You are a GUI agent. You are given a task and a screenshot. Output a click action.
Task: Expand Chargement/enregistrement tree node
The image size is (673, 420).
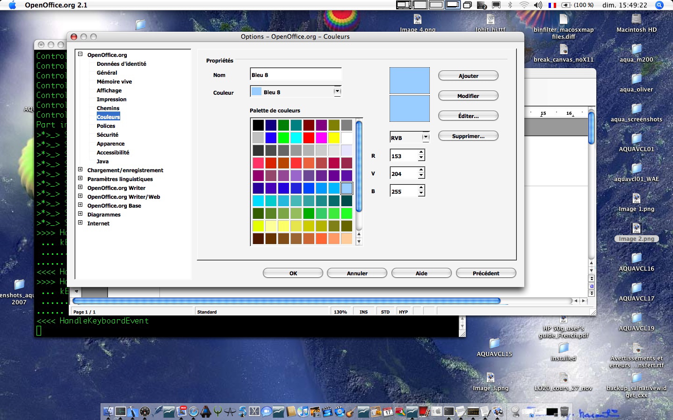click(80, 170)
